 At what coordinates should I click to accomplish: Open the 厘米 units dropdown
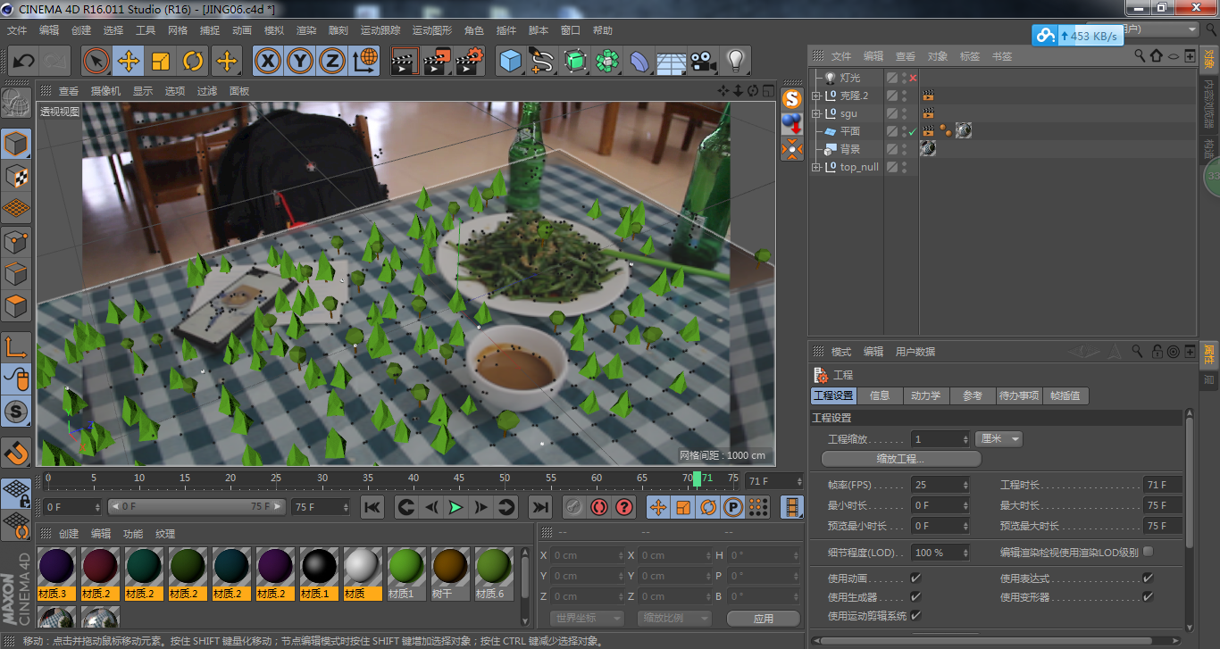(999, 439)
